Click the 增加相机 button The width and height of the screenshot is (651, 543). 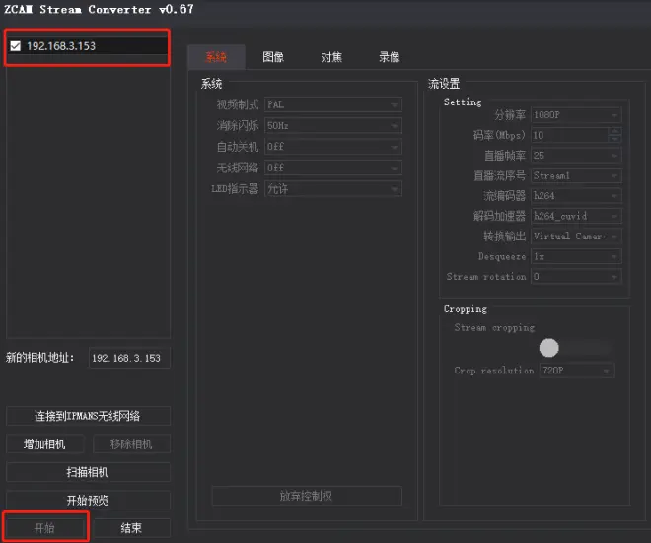(x=44, y=443)
